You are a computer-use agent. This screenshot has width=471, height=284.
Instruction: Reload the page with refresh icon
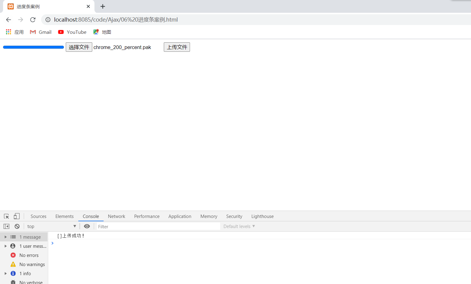click(x=33, y=20)
